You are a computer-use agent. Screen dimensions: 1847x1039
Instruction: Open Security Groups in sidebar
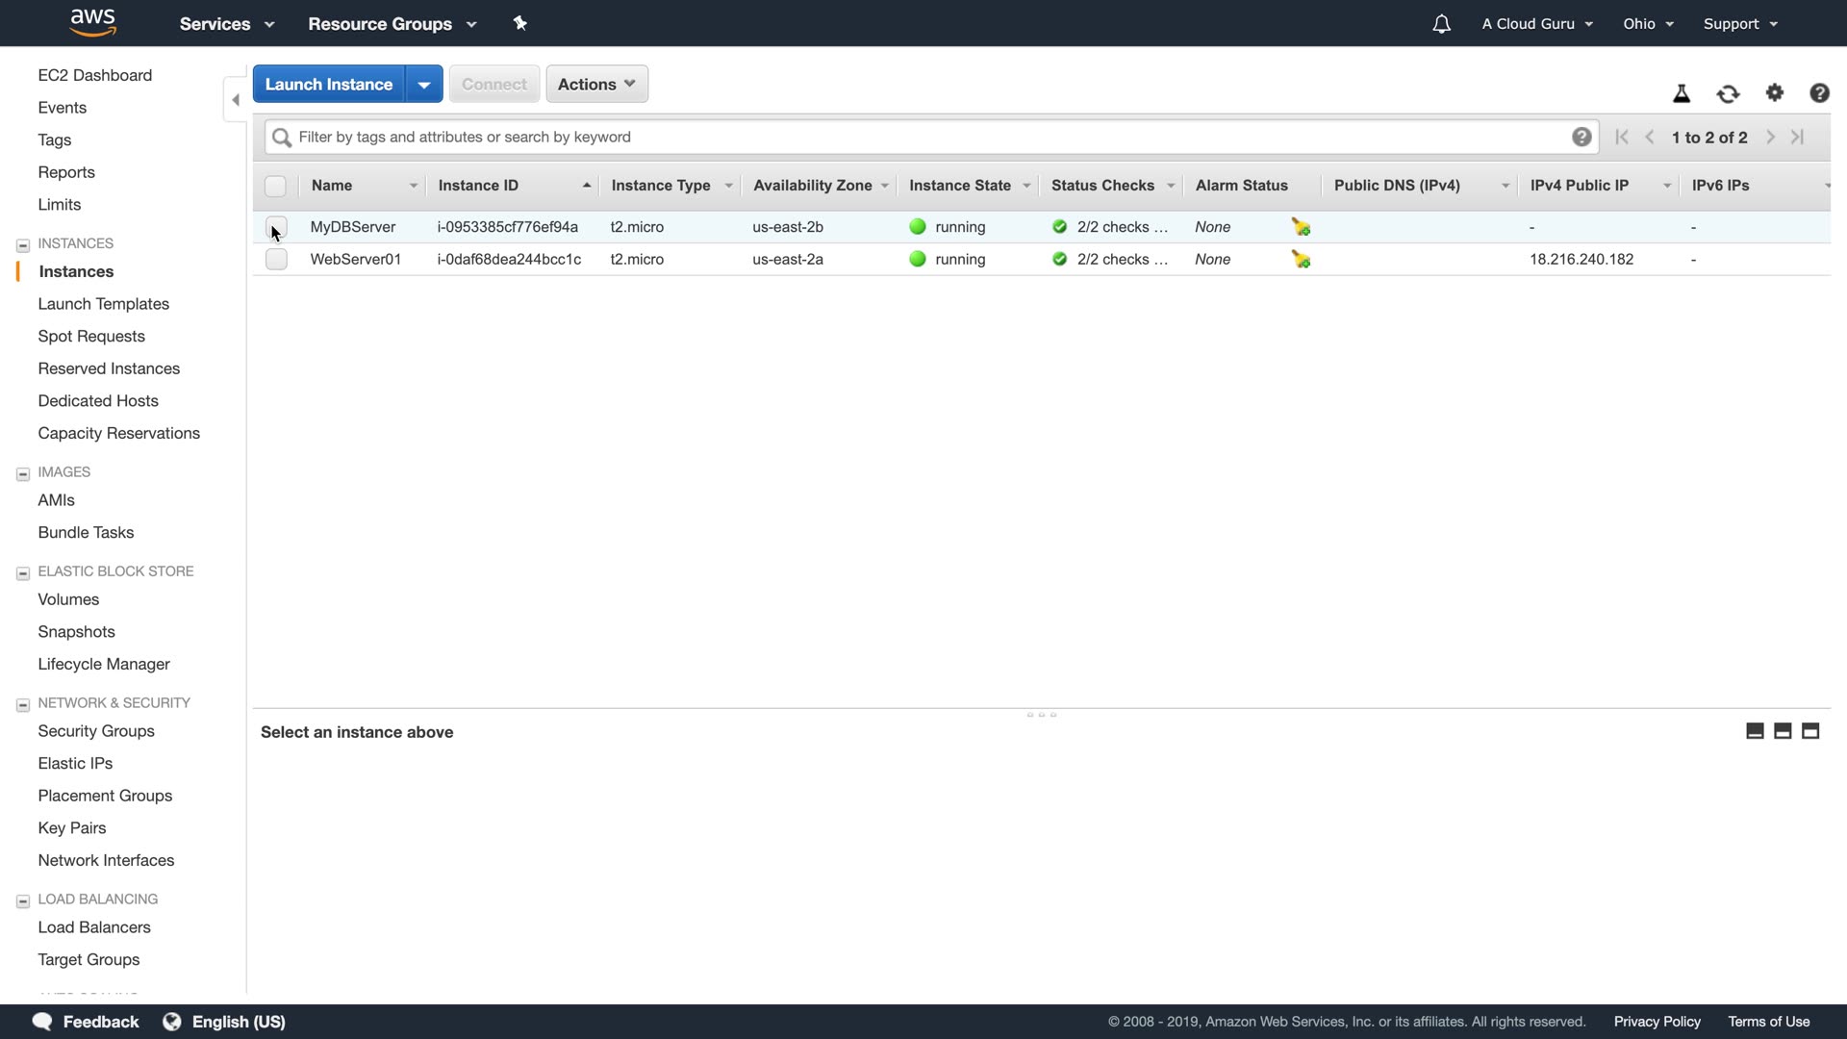point(96,731)
